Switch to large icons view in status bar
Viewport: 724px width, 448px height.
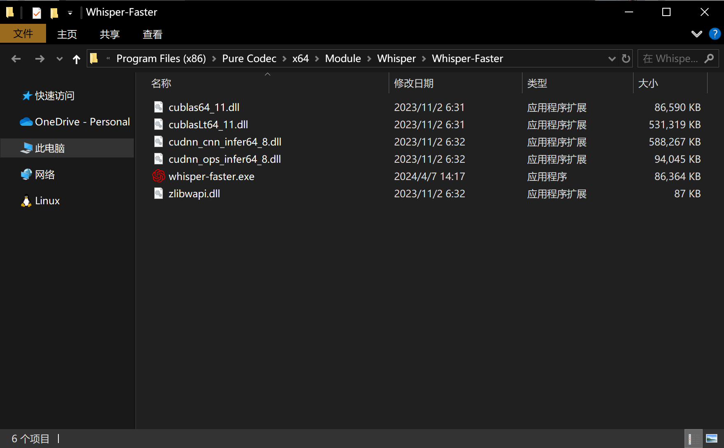click(712, 439)
